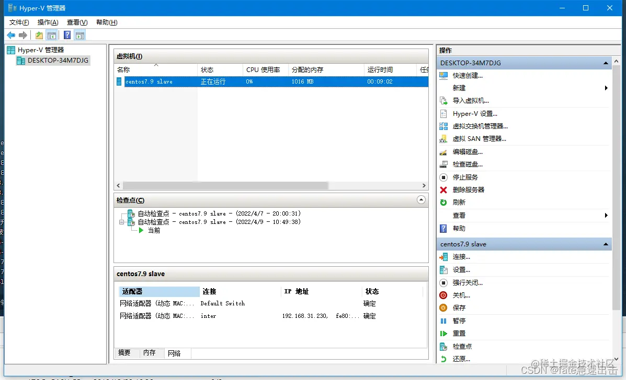Click the Back arrow toolbar icon
This screenshot has height=380, width=626.
coord(11,35)
